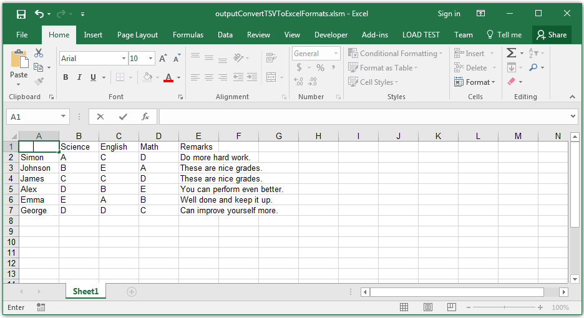Click the Paste clipboard icon

click(19, 59)
